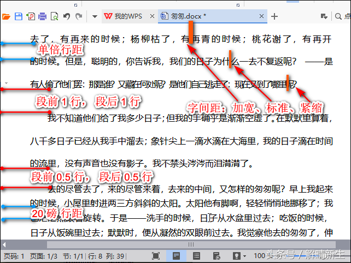Click the text line starting 有人偷了他们罢
The height and width of the screenshot is (263, 351).
(x=163, y=85)
